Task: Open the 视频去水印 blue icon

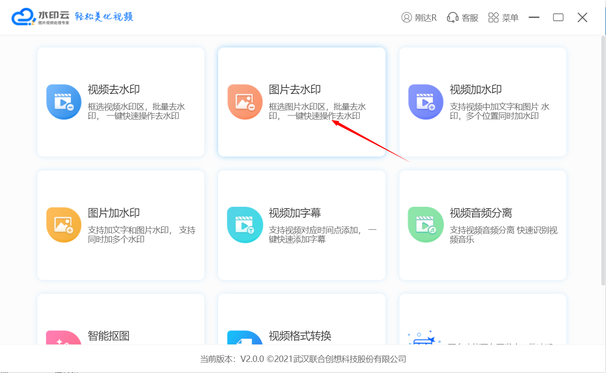Action: 64,102
